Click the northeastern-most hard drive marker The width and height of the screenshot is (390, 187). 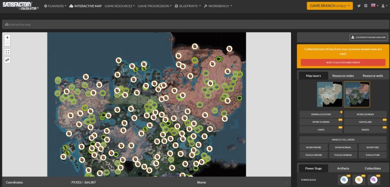pos(229,49)
